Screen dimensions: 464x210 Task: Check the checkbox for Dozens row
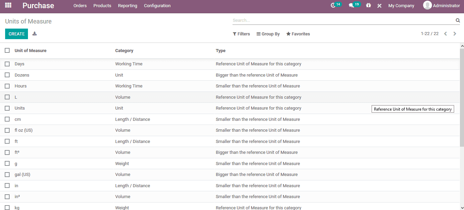click(7, 75)
